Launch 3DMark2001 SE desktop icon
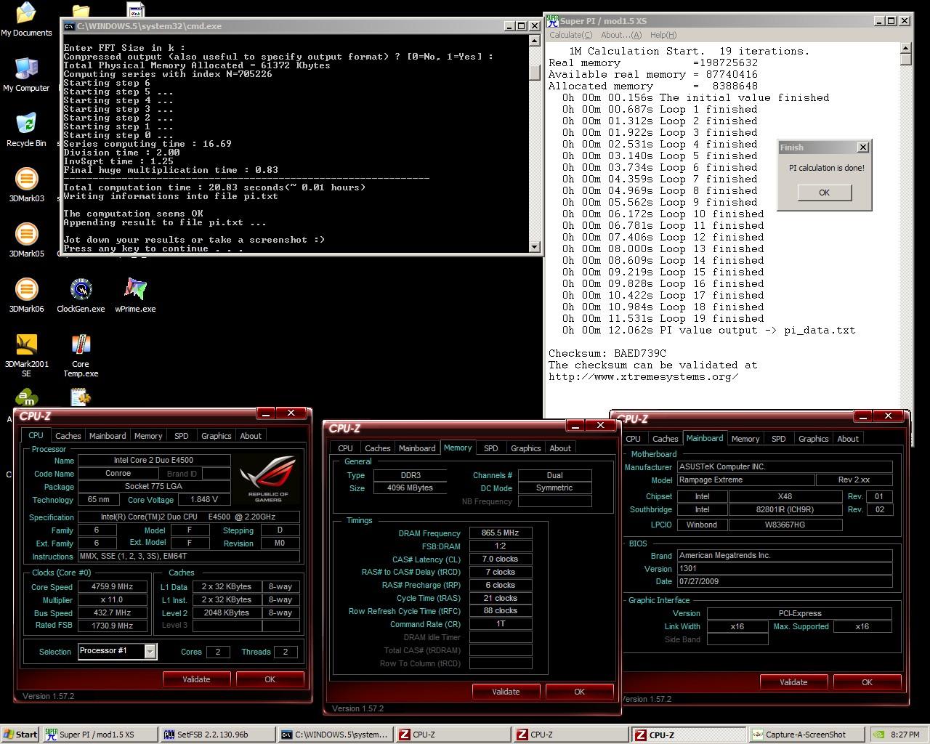This screenshot has width=930, height=744. (x=26, y=355)
